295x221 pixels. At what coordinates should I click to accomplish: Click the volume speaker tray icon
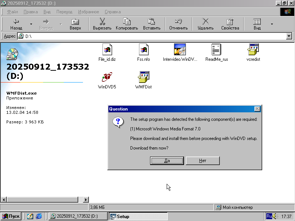pos(275,216)
